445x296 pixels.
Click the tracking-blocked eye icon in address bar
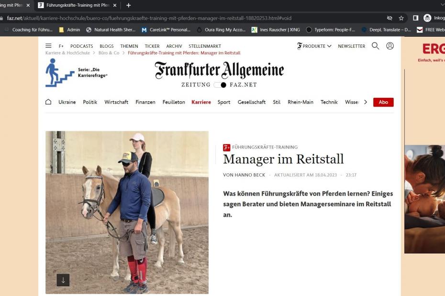click(389, 18)
